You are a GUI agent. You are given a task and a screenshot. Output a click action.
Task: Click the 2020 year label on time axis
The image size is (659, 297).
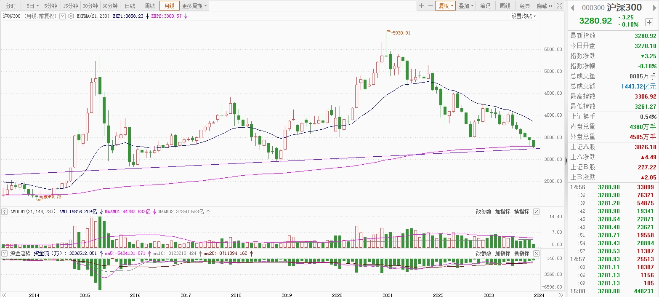(x=336, y=295)
